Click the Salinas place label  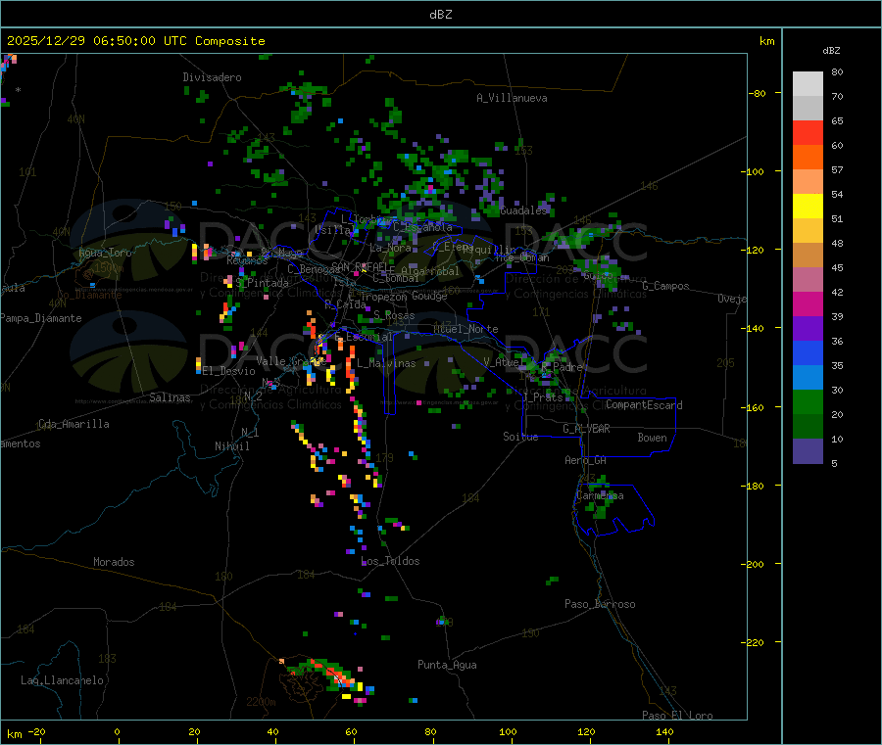point(170,397)
